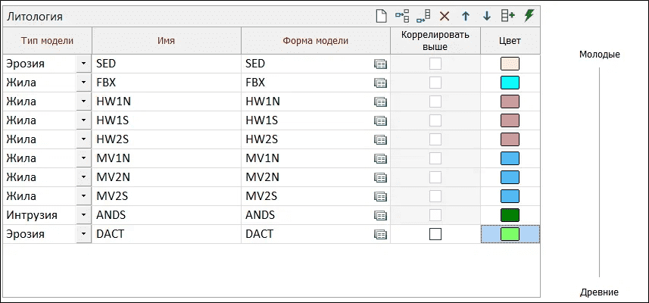Open model type dropdown for MV2S row
Image resolution: width=649 pixels, height=303 pixels.
click(x=83, y=196)
